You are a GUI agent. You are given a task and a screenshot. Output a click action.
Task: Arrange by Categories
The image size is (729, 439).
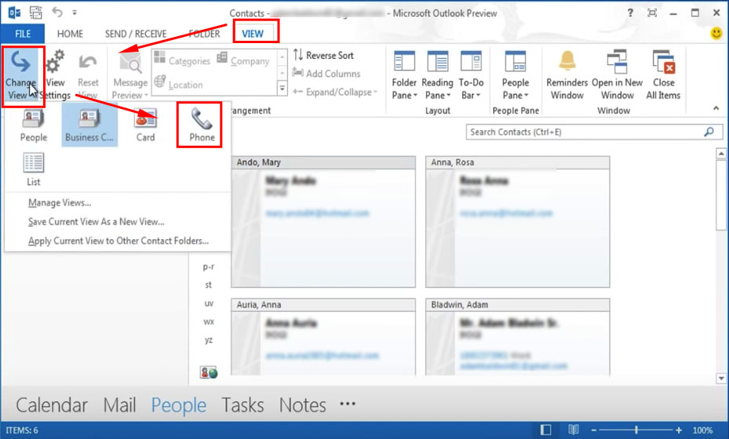point(182,60)
